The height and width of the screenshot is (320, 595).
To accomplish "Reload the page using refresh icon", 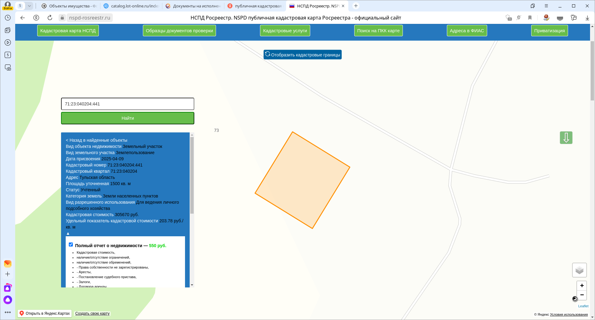I will pos(50,18).
